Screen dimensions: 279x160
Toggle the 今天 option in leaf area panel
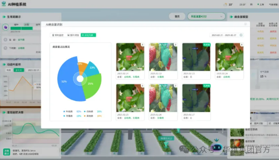(x=9, y=70)
